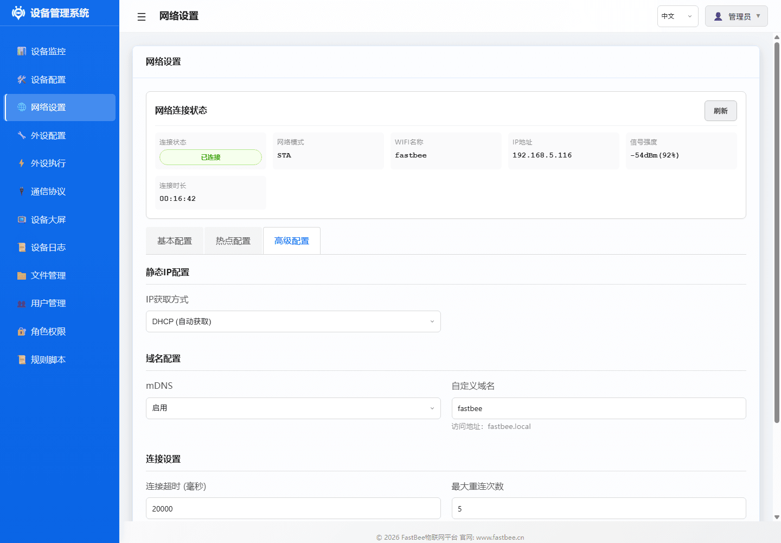Click the 刷新 button
This screenshot has height=543, width=781.
pyautogui.click(x=721, y=111)
